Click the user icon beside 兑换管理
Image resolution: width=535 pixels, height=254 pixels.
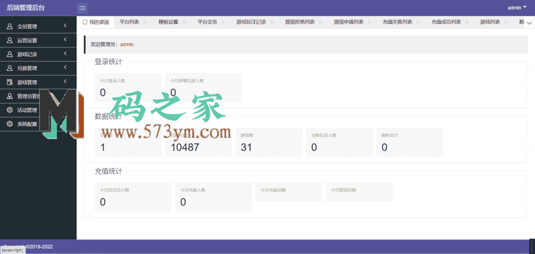[9, 68]
